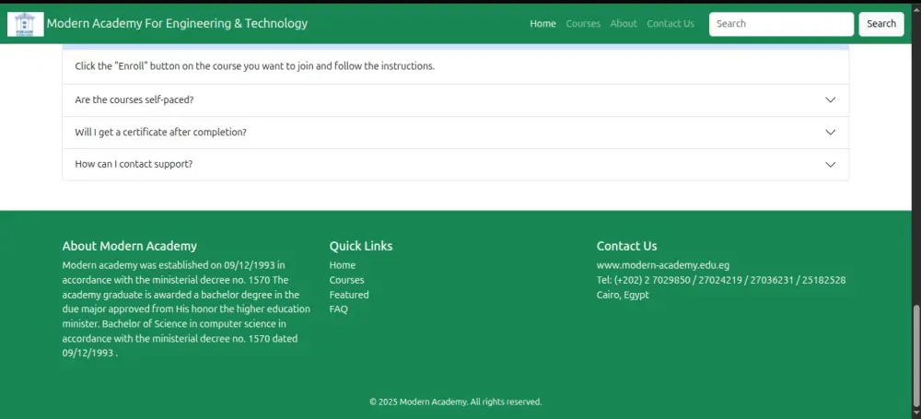
Task: Click the Contact Us footer heading
Action: pos(626,246)
